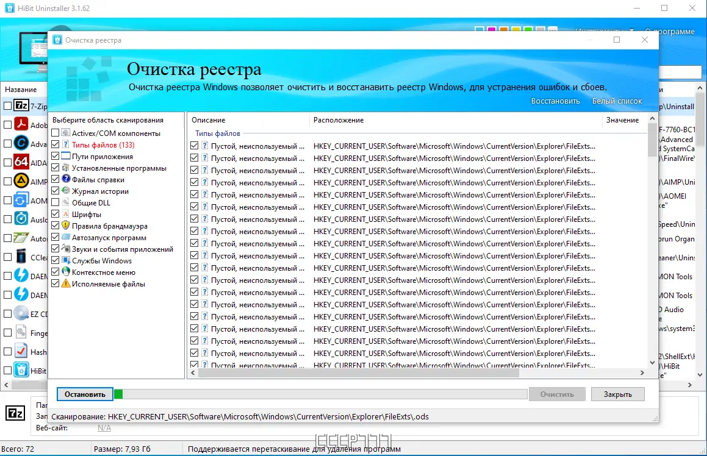This screenshot has width=707, height=456.
Task: Click the HiBit icon in program list
Action: point(21,370)
